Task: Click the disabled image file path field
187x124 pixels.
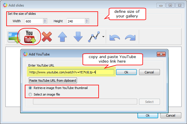Action: coord(85,102)
